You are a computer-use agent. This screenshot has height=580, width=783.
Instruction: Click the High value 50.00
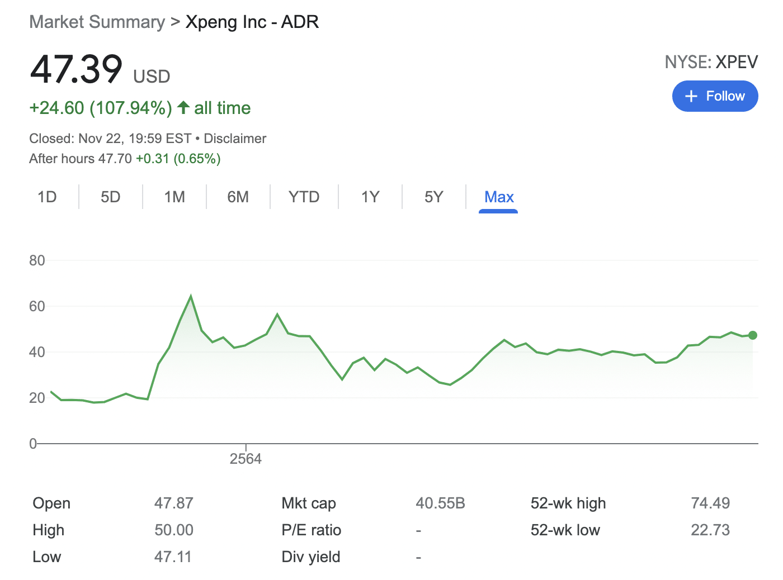tap(174, 530)
